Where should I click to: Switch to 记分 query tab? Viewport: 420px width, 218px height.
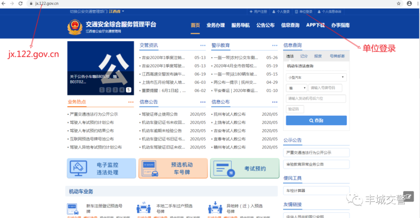[x=304, y=56]
